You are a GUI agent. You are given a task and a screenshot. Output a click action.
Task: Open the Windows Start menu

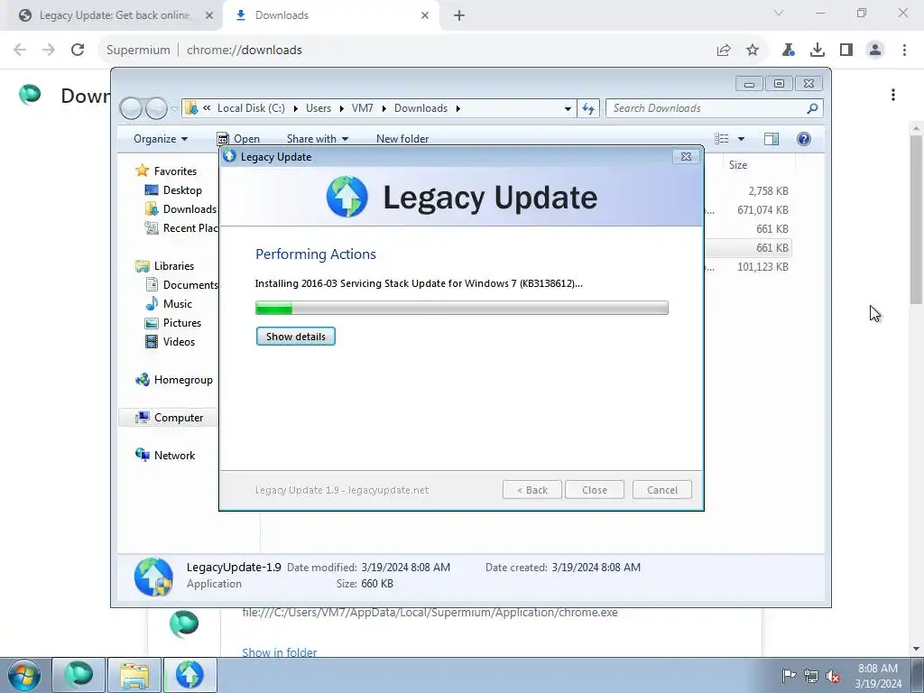pyautogui.click(x=24, y=675)
